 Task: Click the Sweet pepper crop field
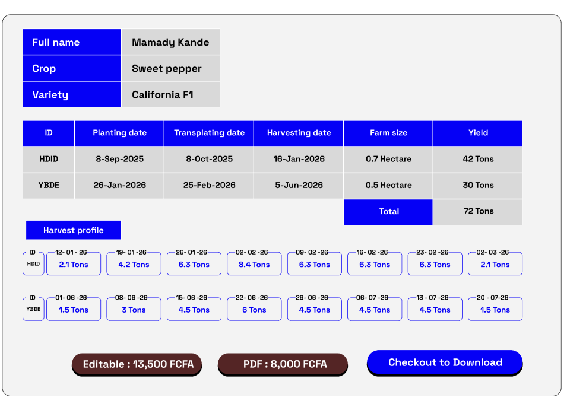(x=170, y=69)
